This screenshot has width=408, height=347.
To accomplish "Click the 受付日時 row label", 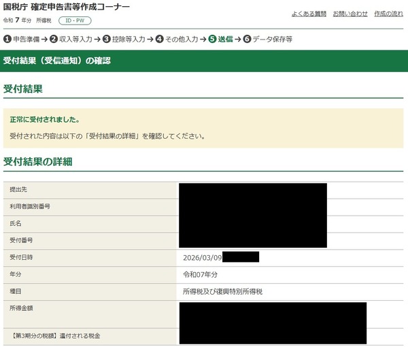I will point(21,257).
